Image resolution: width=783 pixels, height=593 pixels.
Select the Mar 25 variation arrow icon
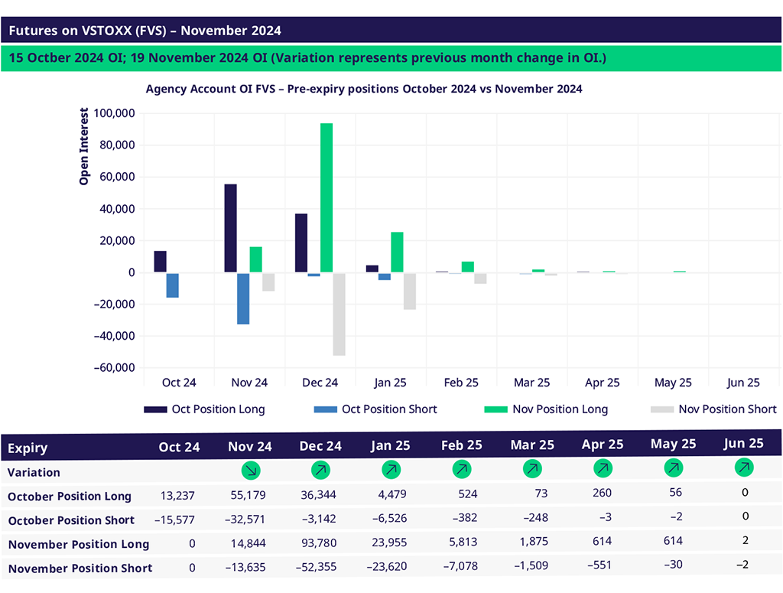(x=531, y=468)
